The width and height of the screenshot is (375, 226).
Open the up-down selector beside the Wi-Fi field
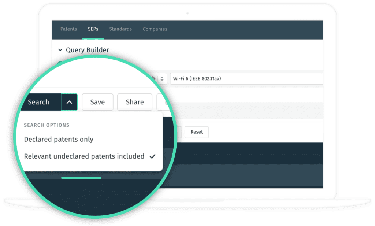tap(162, 79)
